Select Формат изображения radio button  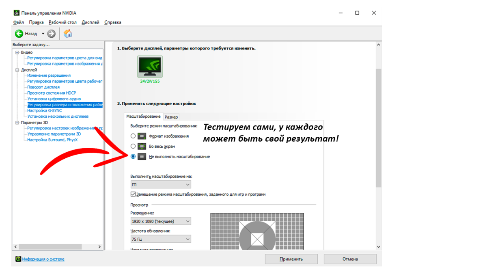[x=133, y=136]
